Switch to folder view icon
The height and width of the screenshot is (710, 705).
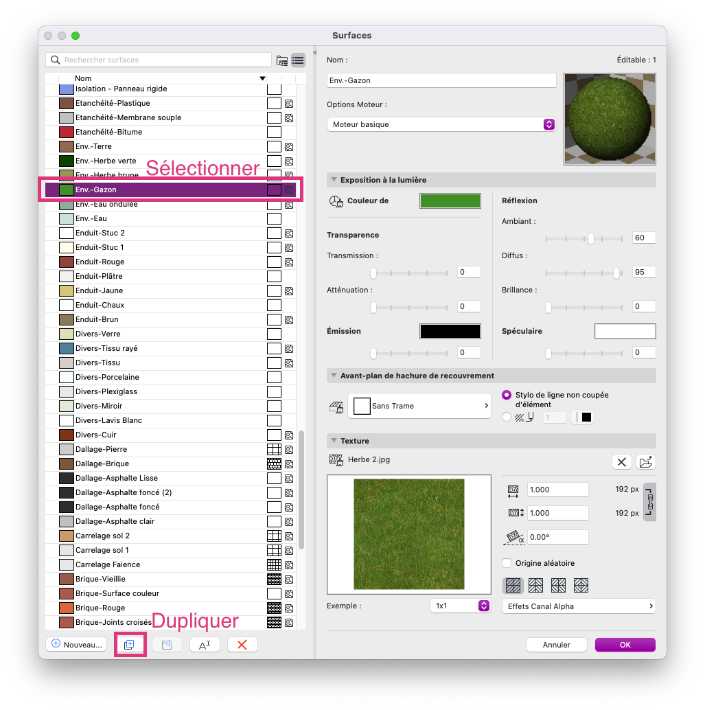(282, 60)
